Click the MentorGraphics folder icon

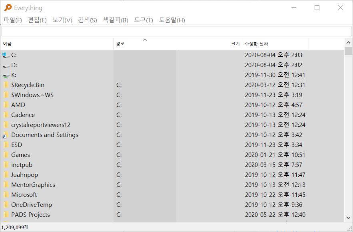[x=6, y=185]
